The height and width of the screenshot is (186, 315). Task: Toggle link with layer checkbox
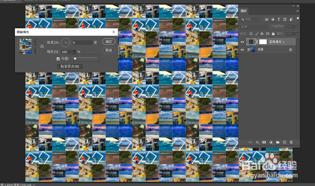click(58, 59)
